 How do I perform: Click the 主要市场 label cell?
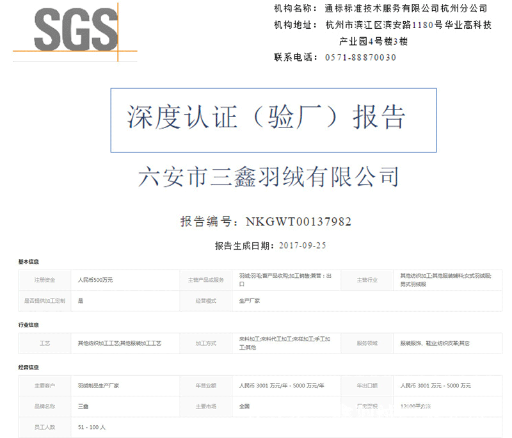click(x=206, y=407)
